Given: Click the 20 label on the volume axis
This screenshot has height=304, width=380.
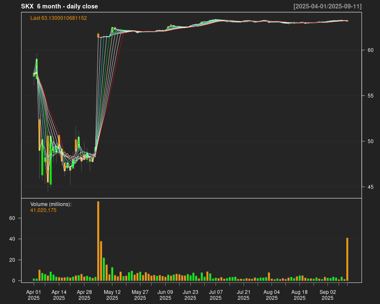Looking at the screenshot, I should [x=12, y=260].
